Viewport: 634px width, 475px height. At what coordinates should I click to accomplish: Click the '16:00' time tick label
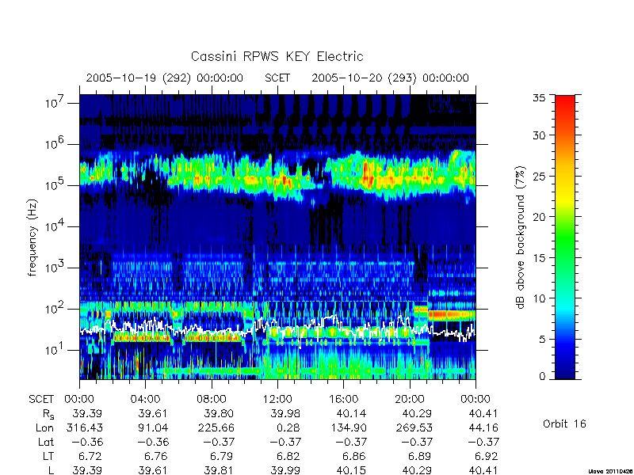343,400
